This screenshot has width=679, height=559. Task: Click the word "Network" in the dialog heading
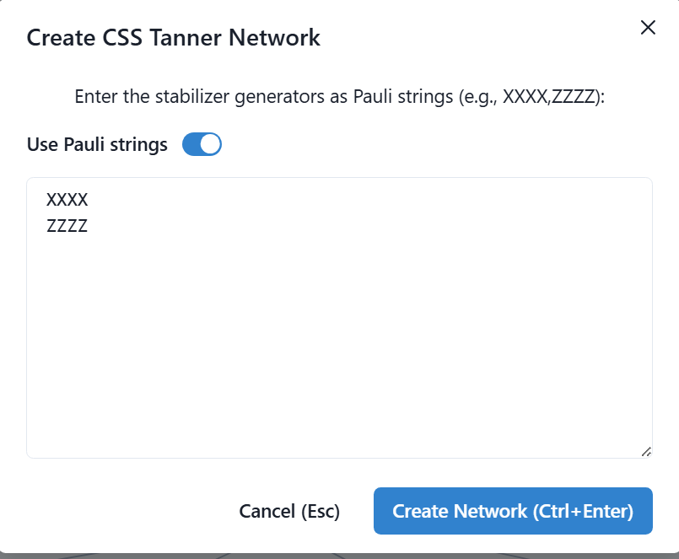click(274, 38)
